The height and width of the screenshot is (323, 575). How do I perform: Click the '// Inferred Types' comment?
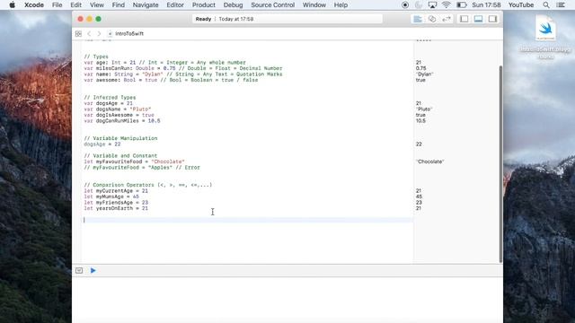click(x=110, y=98)
